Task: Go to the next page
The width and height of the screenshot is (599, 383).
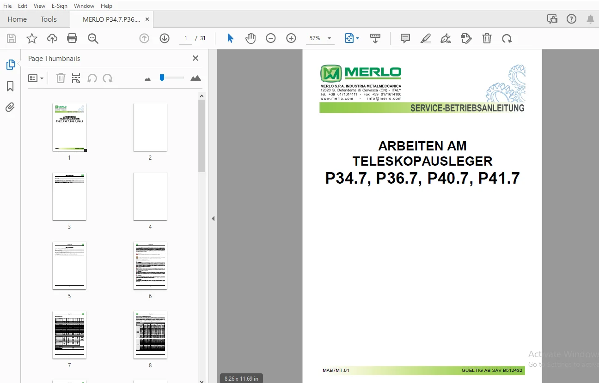Action: click(165, 38)
